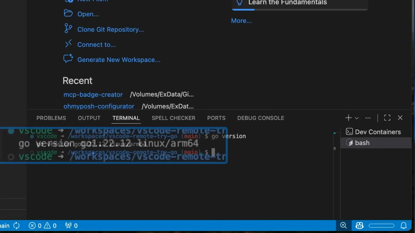
Task: Open recent project ohmyposh-configurator
Action: click(x=99, y=106)
